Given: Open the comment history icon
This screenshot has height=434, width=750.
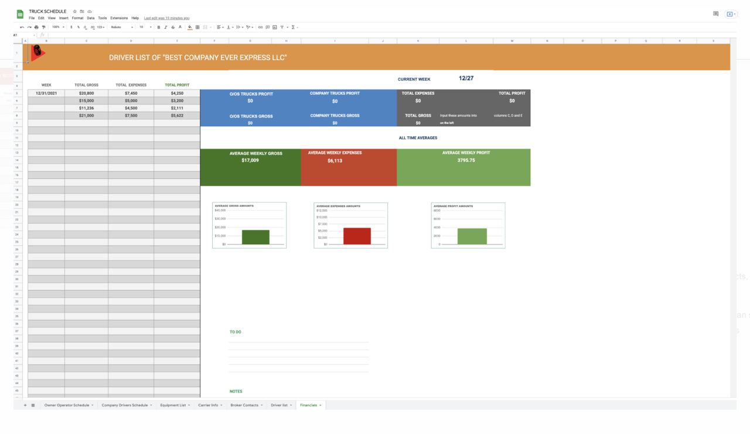Looking at the screenshot, I should 715,13.
